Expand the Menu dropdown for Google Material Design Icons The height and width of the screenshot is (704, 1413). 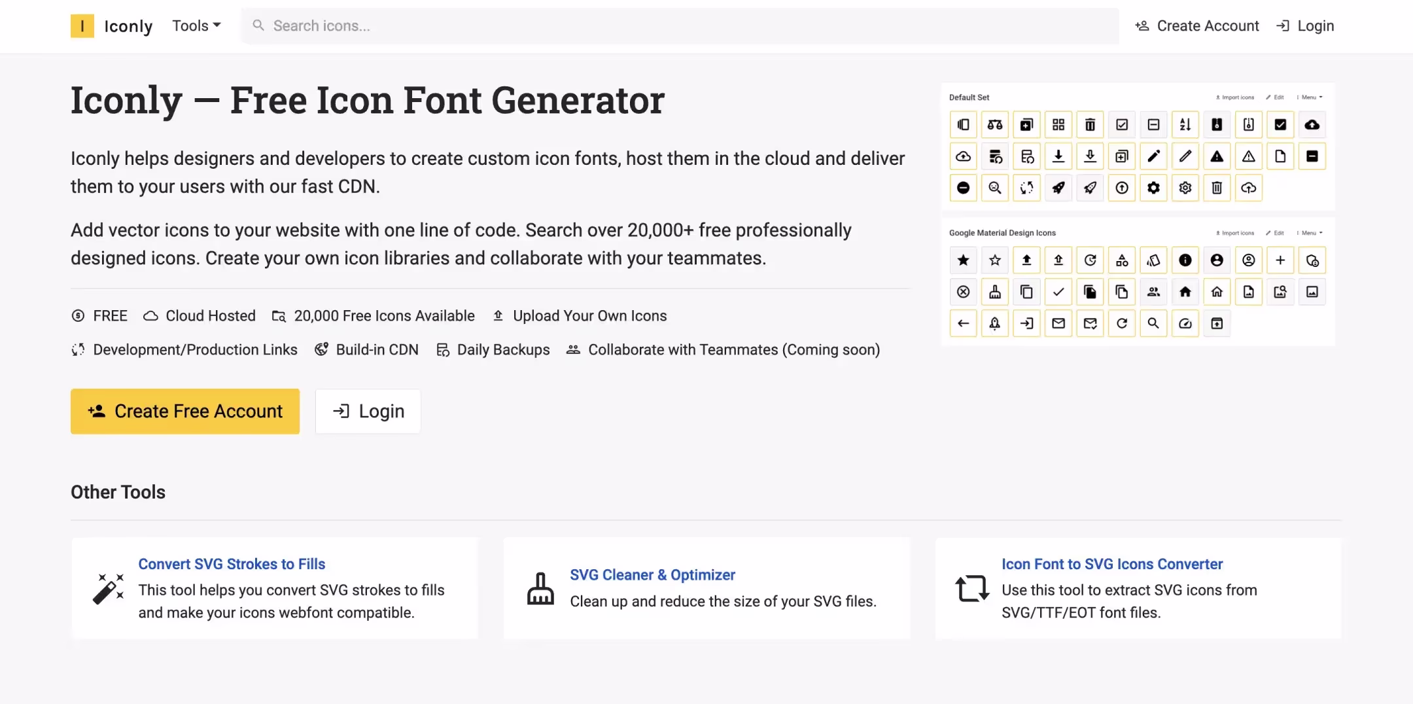pos(1310,233)
